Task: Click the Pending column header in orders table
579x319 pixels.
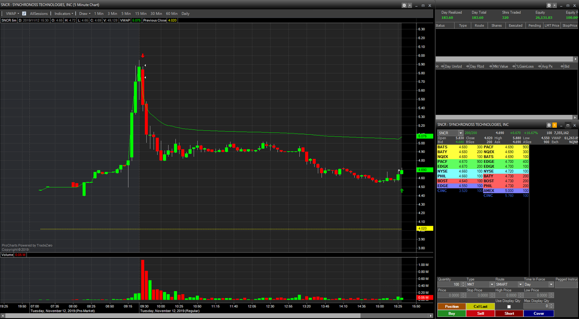Action: [x=534, y=26]
